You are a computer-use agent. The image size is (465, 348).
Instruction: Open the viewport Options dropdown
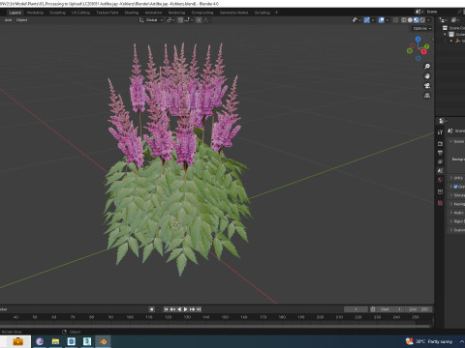422,28
